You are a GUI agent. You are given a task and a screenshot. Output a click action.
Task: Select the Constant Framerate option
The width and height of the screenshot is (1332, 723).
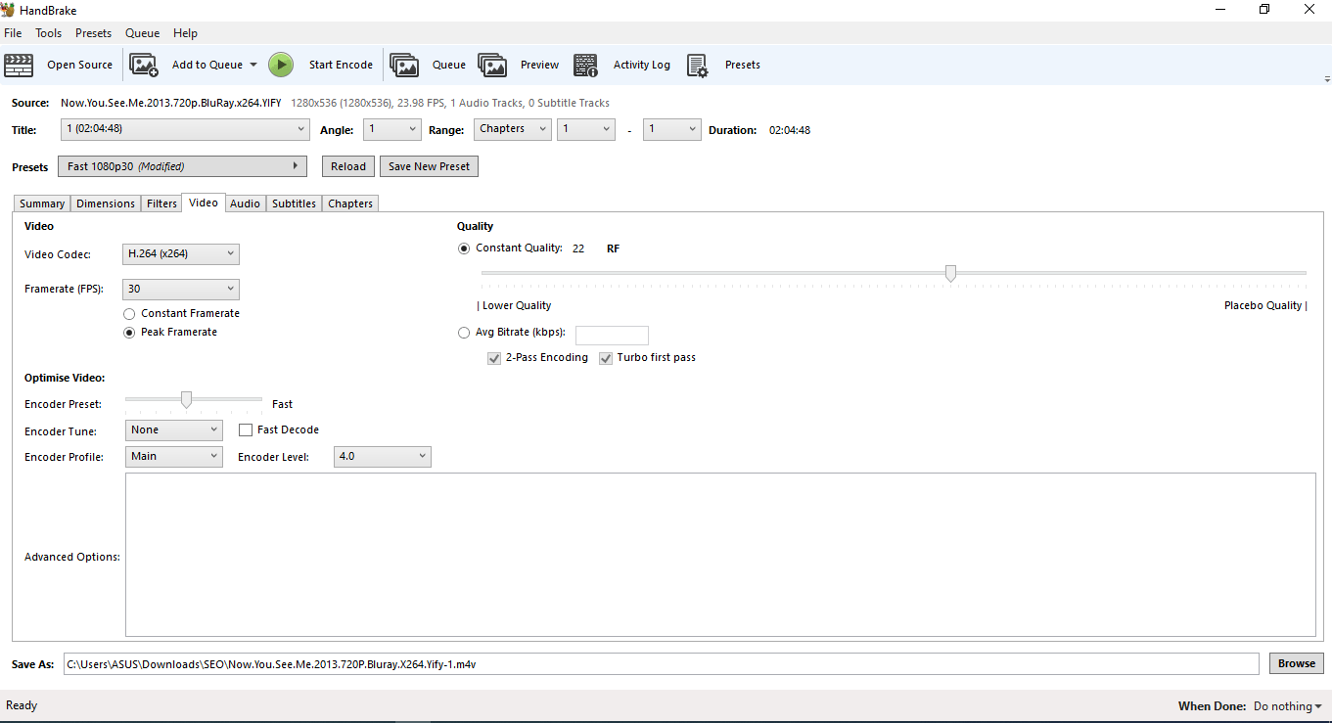click(x=129, y=313)
